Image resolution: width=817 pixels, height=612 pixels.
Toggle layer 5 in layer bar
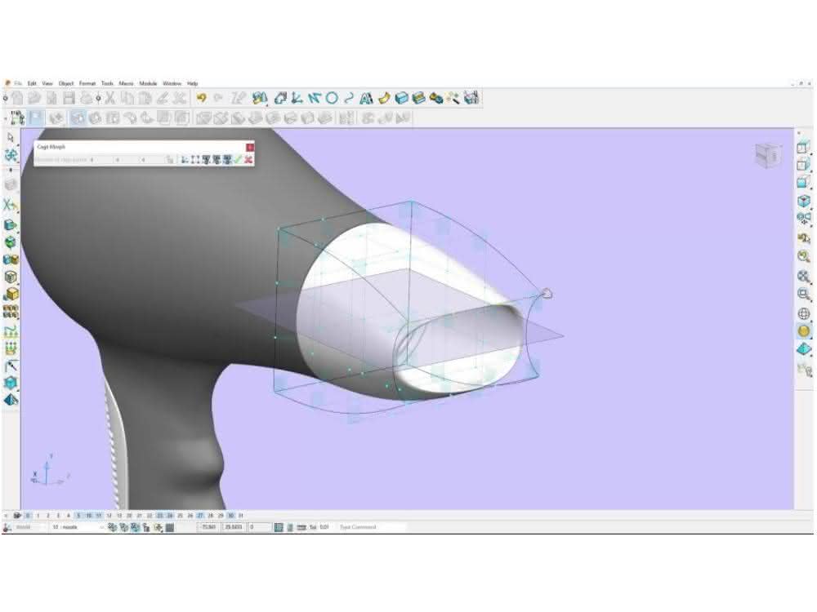tap(78, 516)
